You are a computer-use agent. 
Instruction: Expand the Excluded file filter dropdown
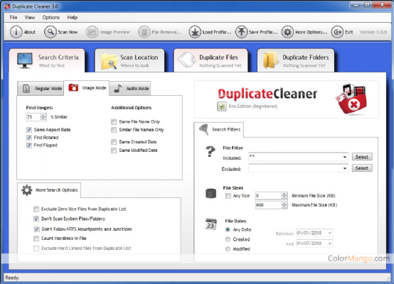pyautogui.click(x=345, y=168)
